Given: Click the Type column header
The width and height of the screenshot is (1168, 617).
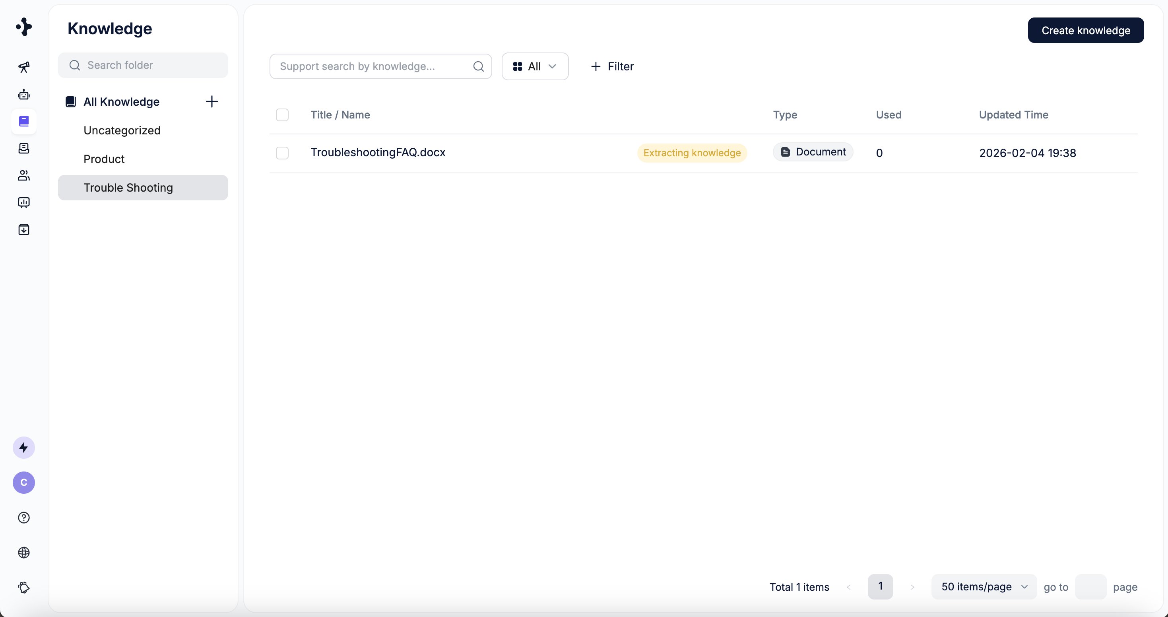Looking at the screenshot, I should (x=785, y=115).
